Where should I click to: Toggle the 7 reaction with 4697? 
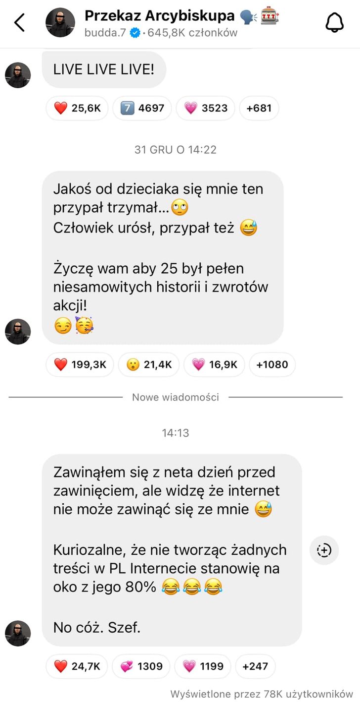point(142,108)
